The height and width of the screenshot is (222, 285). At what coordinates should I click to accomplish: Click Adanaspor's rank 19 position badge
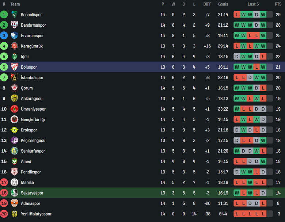(4, 203)
